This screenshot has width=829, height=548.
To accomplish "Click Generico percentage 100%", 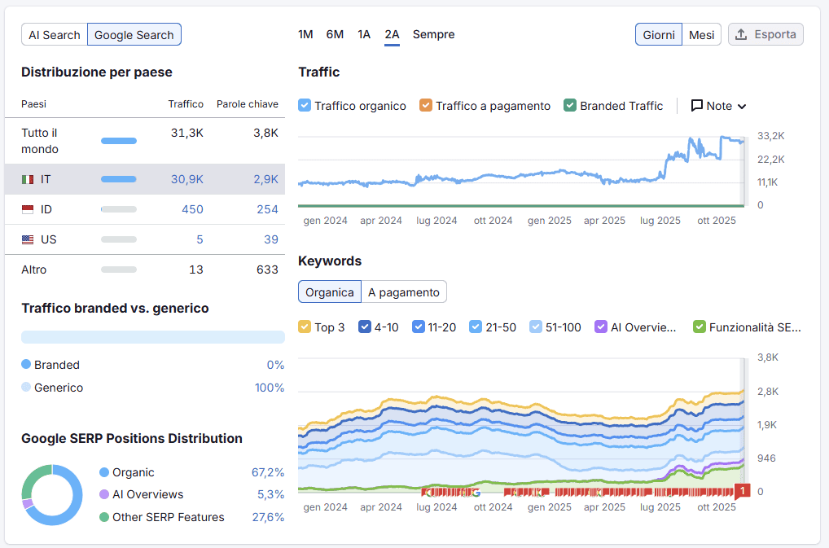I will click(270, 388).
